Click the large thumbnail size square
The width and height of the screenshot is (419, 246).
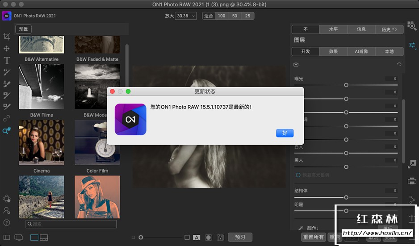(187, 237)
